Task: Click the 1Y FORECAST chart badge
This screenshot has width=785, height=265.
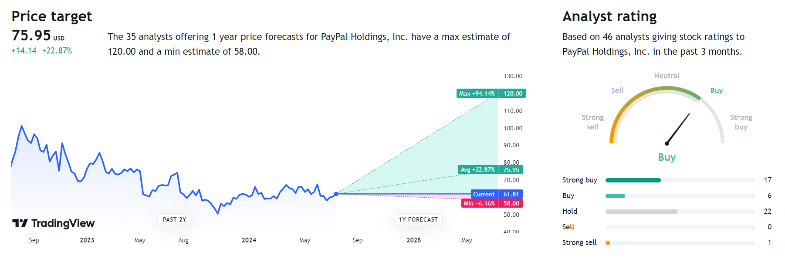Action: [418, 219]
